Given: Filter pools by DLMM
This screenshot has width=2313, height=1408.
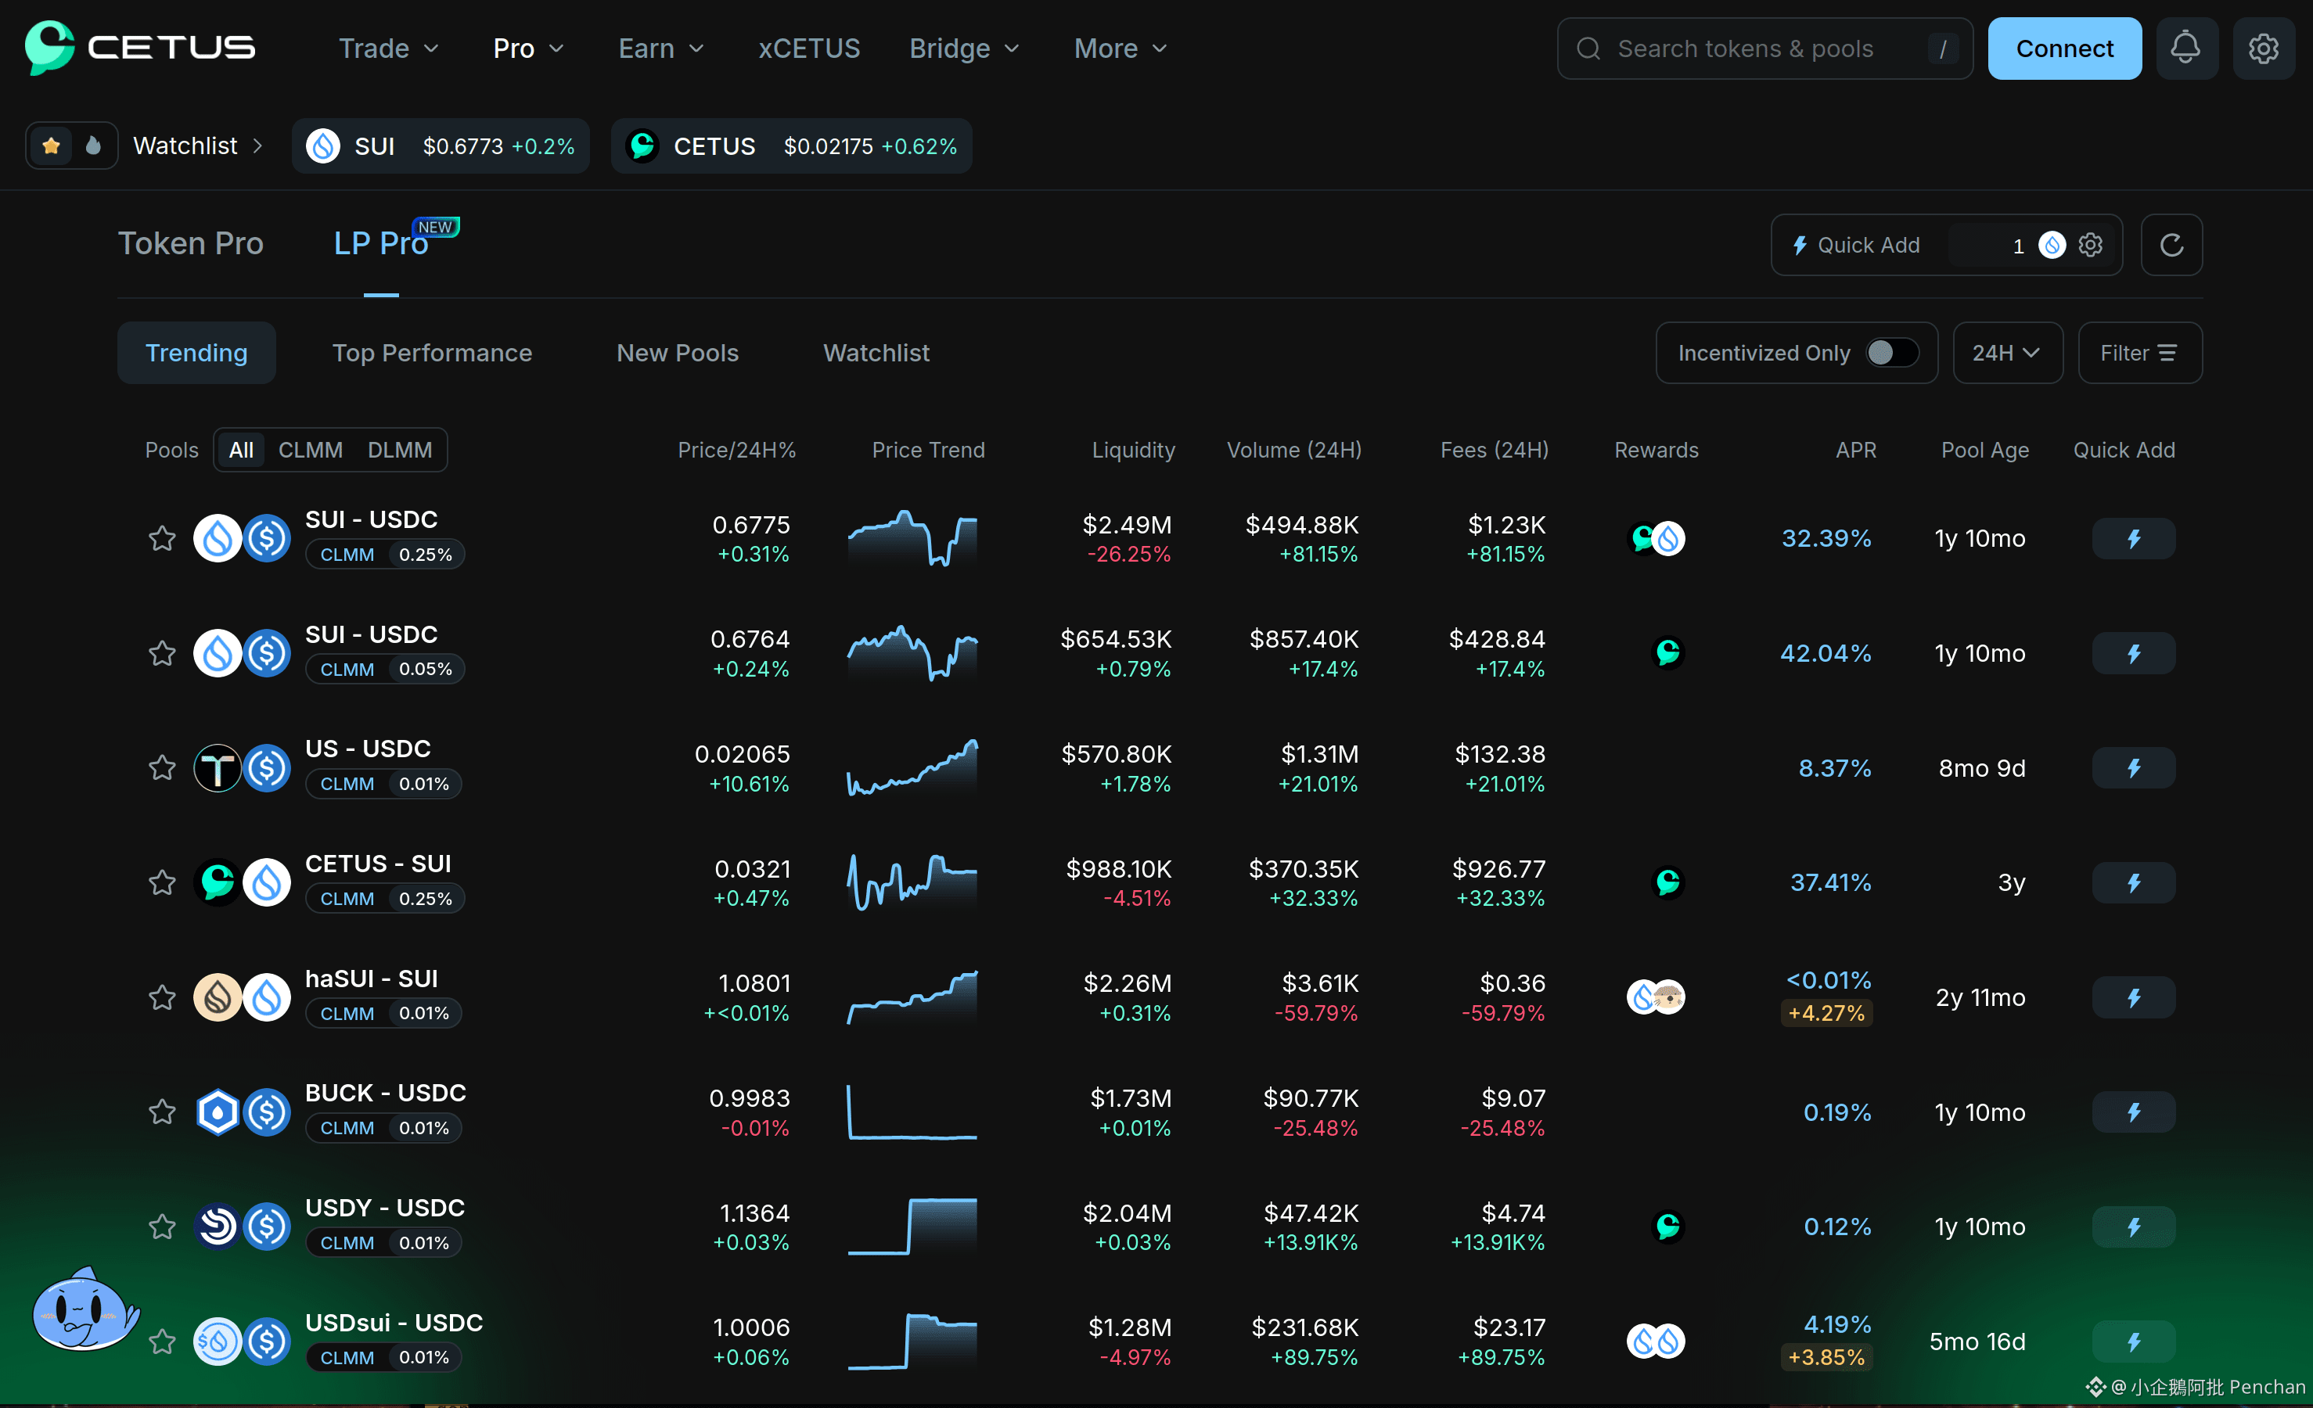Looking at the screenshot, I should point(400,450).
